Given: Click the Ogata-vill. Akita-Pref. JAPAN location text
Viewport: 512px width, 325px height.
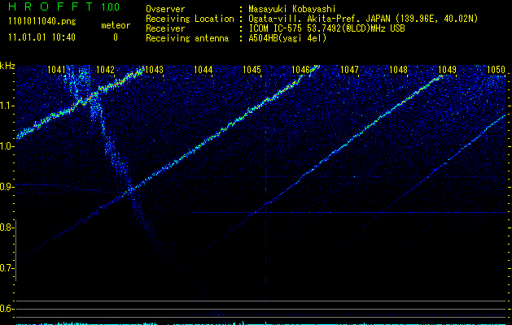Looking at the screenshot, I should pos(363,19).
